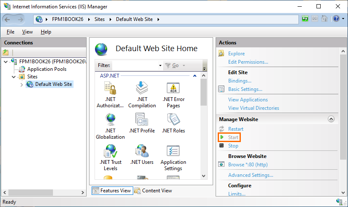Viewport: 348px width, 207px height.
Task: Select FPM1BOOK26 server tree item
Action: (53, 62)
